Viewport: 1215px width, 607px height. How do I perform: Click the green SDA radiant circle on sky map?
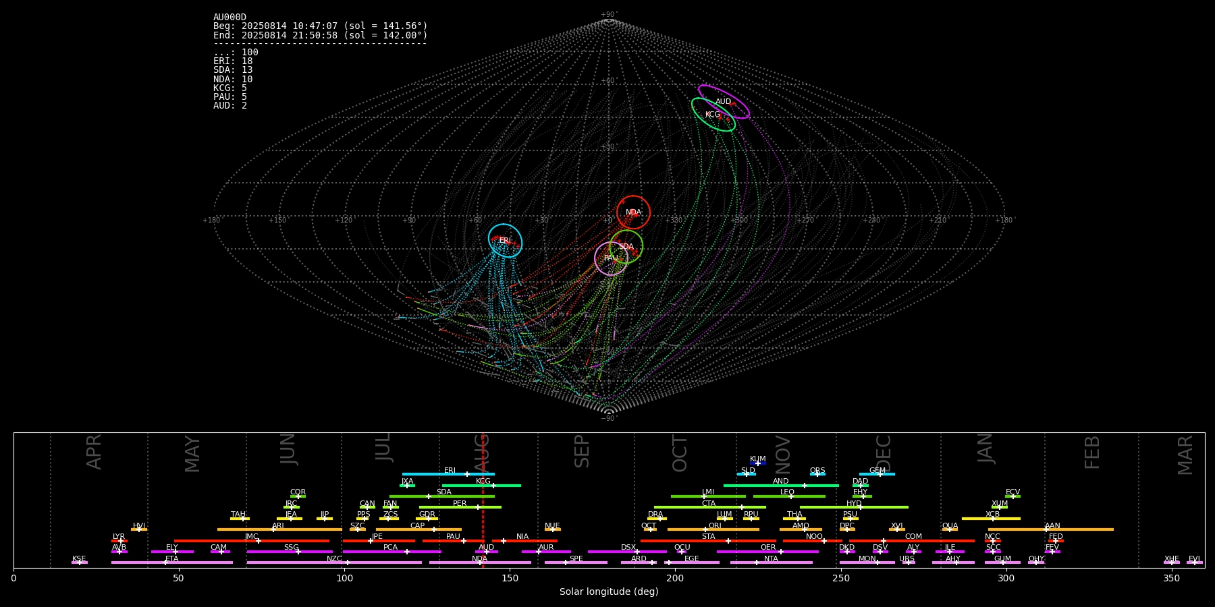pyautogui.click(x=626, y=247)
